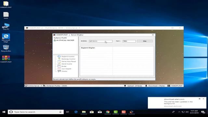
Task: Open the Genel Ayarlar tree item
Action: [x=67, y=64]
